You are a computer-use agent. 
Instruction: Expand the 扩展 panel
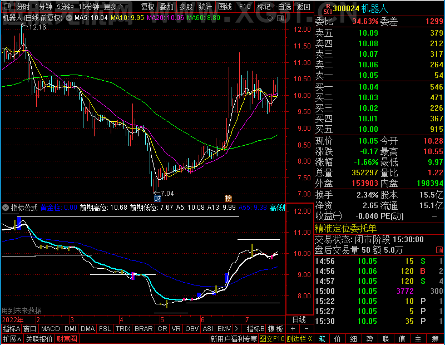pyautogui.click(x=12, y=339)
